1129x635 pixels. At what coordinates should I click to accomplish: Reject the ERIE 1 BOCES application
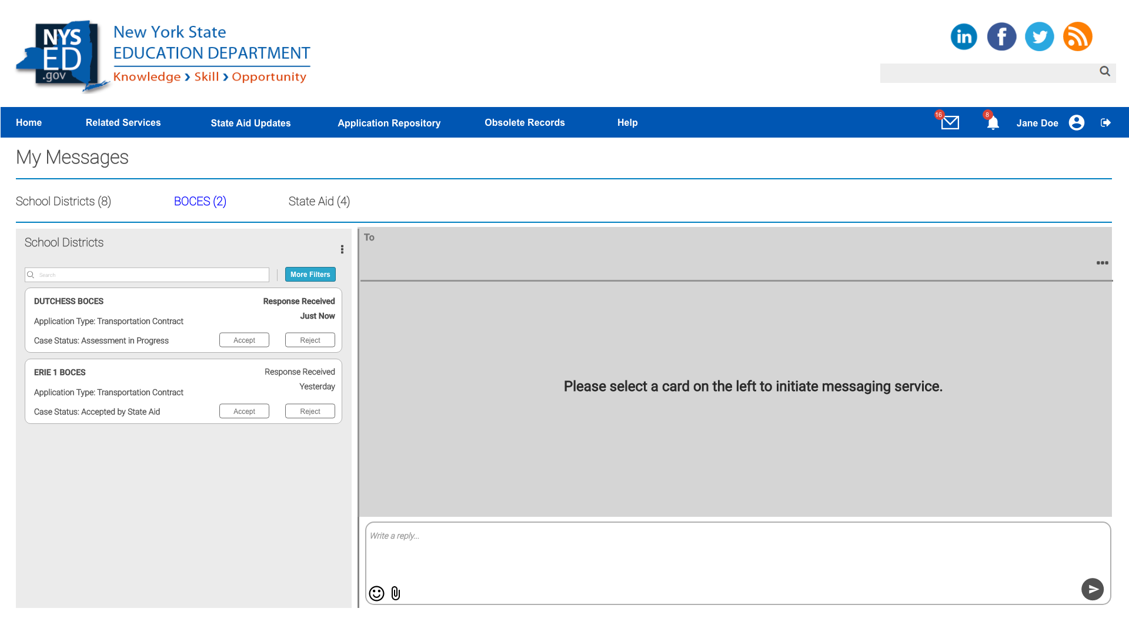pyautogui.click(x=310, y=412)
